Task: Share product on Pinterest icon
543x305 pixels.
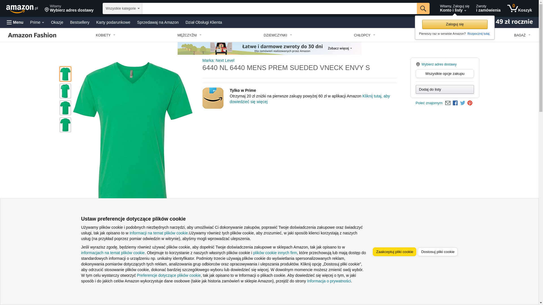Action: [470, 103]
